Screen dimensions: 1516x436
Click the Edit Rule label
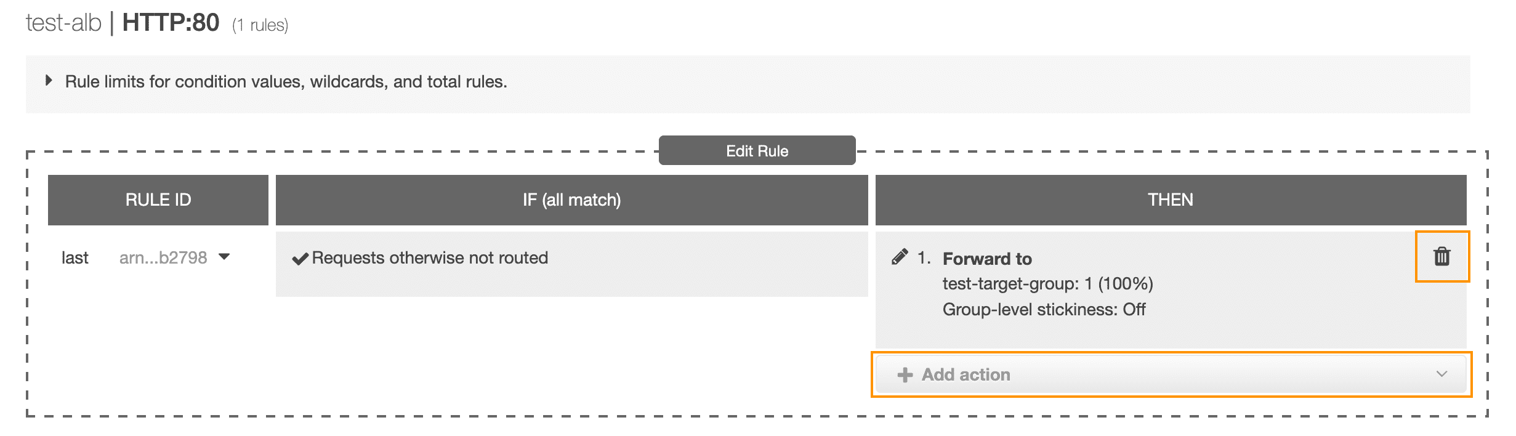(757, 151)
